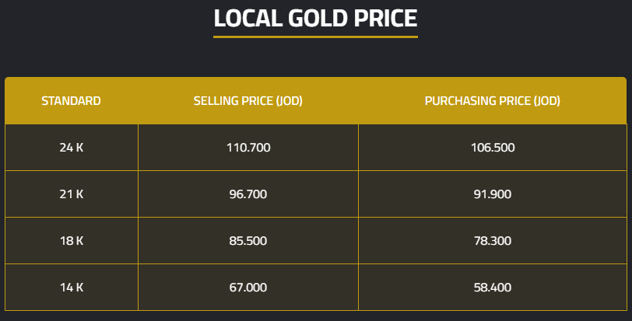This screenshot has width=632, height=321.
Task: Click the 96.700 selling price value
Action: [248, 194]
